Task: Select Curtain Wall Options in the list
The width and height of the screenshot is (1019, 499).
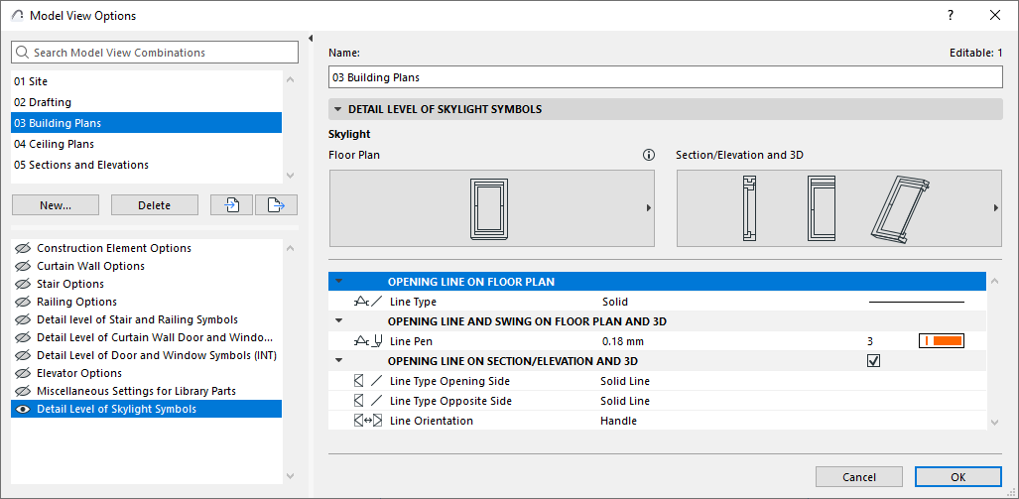Action: point(90,266)
